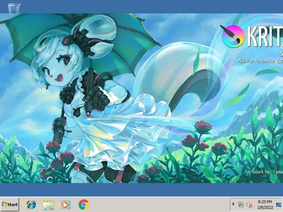The height and width of the screenshot is (212, 283).
Task: Launch Google Chrome from the taskbar
Action: (83, 205)
